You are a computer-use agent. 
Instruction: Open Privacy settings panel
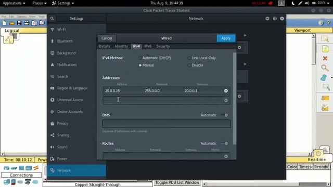76,124
